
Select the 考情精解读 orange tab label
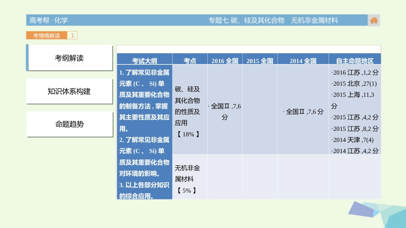47,35
